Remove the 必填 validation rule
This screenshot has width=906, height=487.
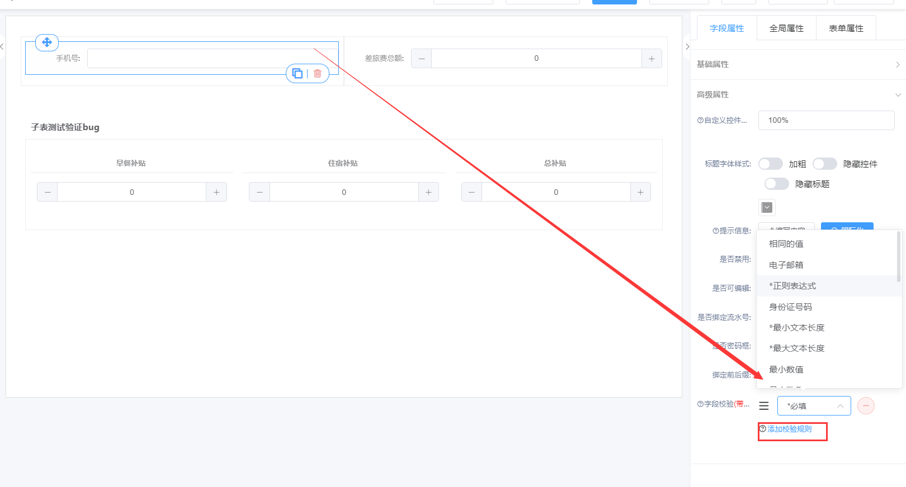866,406
